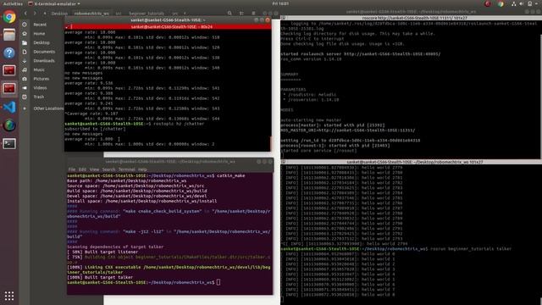This screenshot has width=542, height=305.
Task: Select Music in the Files sidebar
Action: 39,69
